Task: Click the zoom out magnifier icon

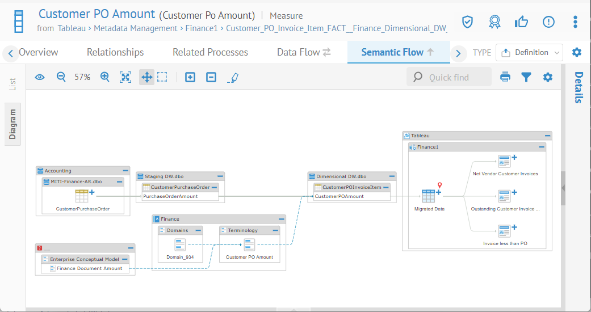Action: coord(61,77)
